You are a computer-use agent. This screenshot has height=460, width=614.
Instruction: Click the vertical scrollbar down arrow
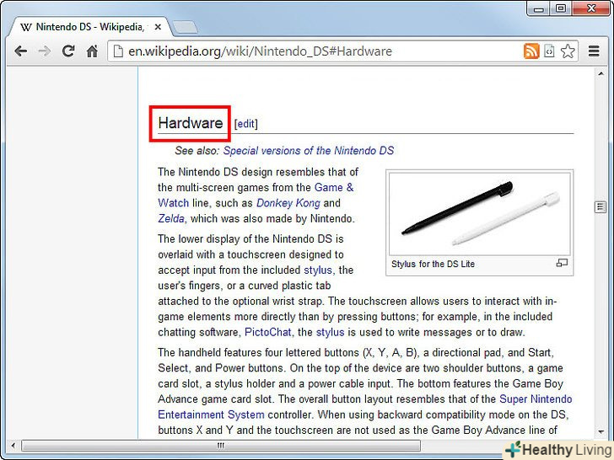coord(601,432)
